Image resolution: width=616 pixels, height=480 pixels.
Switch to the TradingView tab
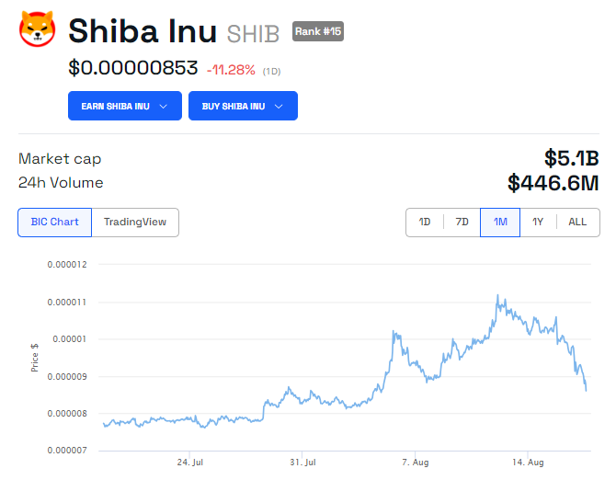tap(135, 222)
